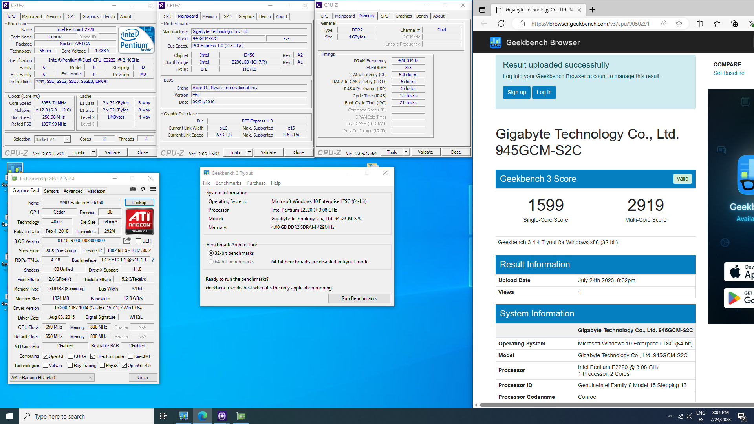Screen dimensions: 754x424
Task: Open Tools dropdown arrow in Mainboard window
Action: [249, 152]
